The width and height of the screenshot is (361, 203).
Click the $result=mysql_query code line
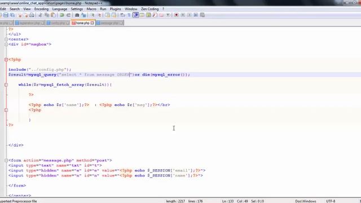(x=99, y=74)
